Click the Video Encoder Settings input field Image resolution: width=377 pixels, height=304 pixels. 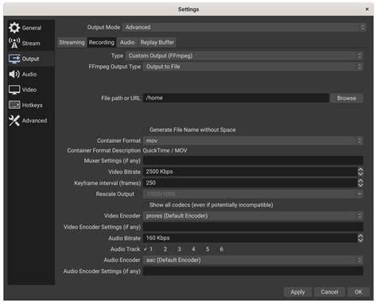253,227
